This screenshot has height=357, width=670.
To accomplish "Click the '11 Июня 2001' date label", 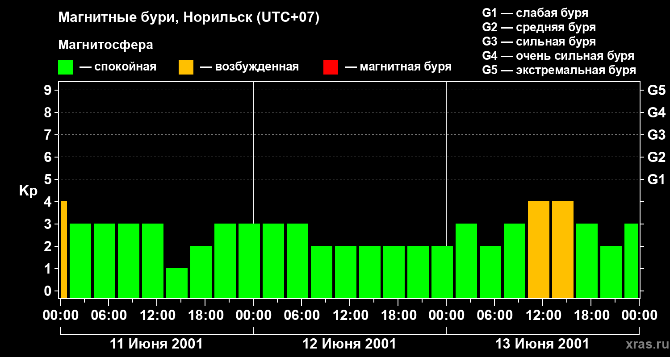I will (156, 344).
